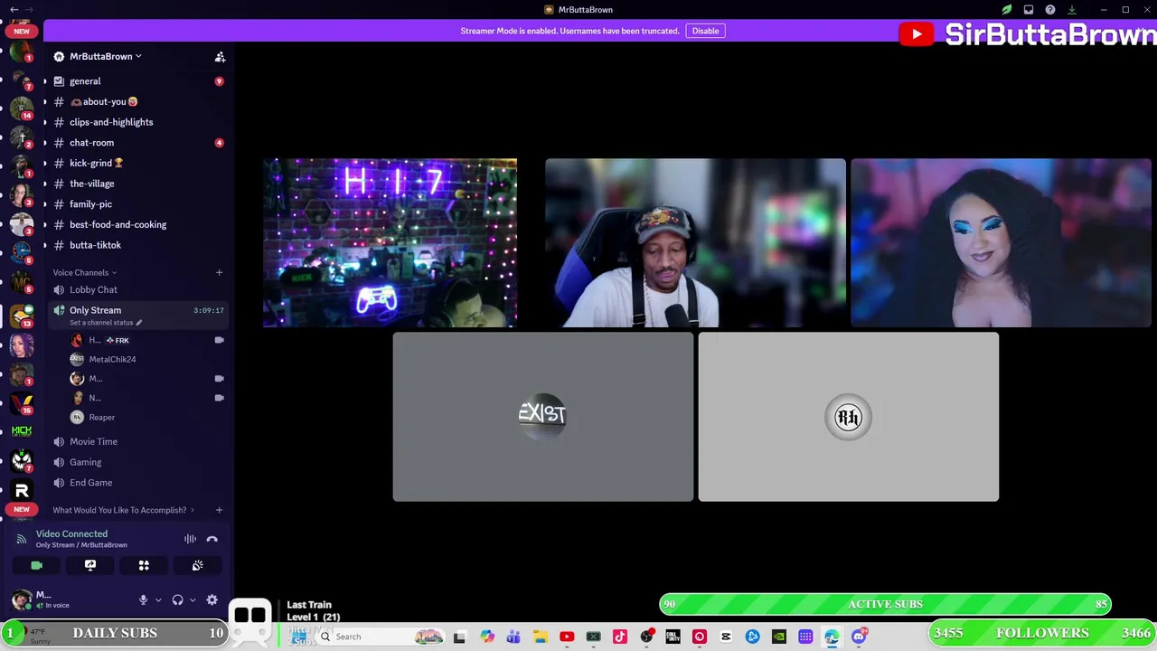Open Copilot from the Windows taskbar
Screen dimensions: 1157x651
tap(487, 637)
